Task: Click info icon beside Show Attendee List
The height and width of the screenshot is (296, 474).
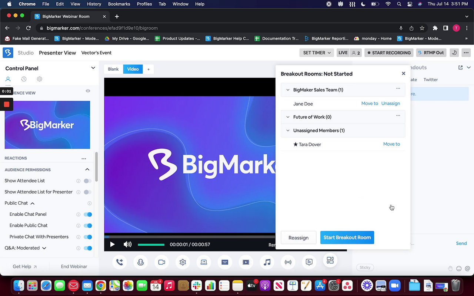Action: click(78, 181)
